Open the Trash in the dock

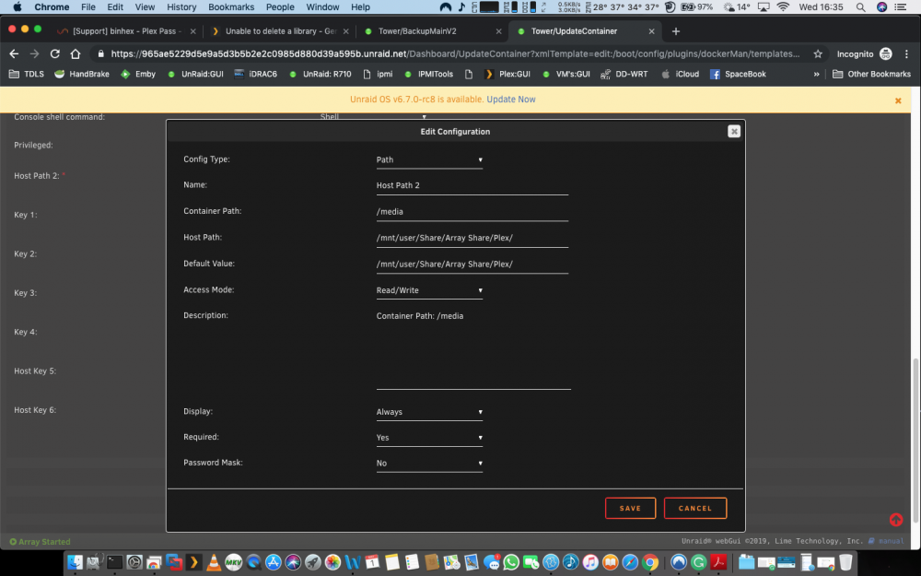point(845,562)
